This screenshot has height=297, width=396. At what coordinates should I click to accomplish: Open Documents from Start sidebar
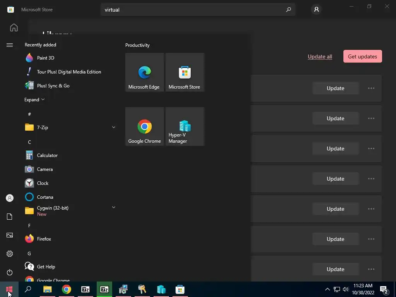point(10,217)
